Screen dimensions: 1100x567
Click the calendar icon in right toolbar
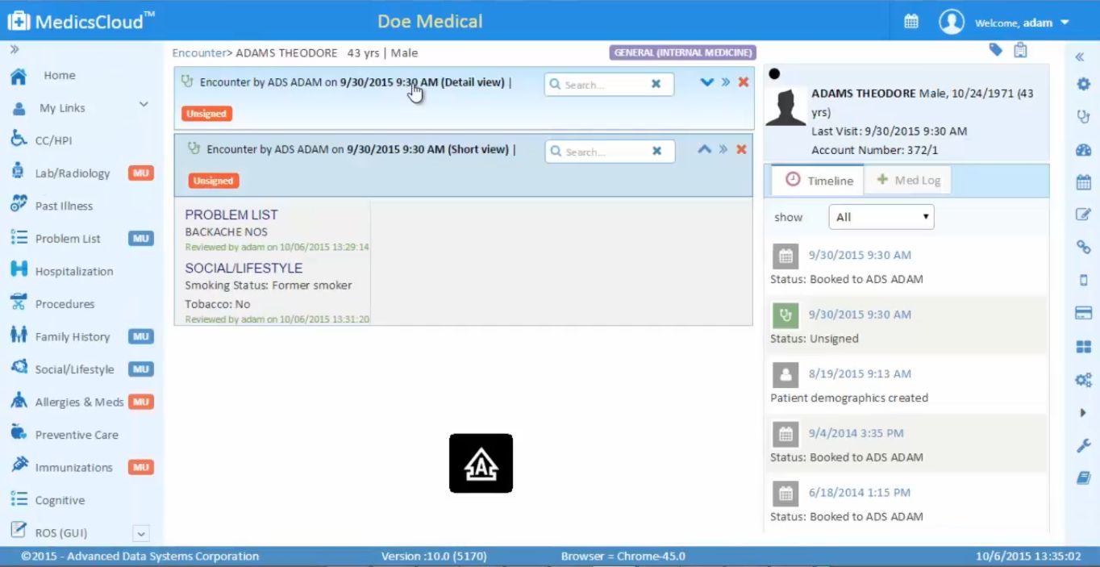coord(1083,182)
